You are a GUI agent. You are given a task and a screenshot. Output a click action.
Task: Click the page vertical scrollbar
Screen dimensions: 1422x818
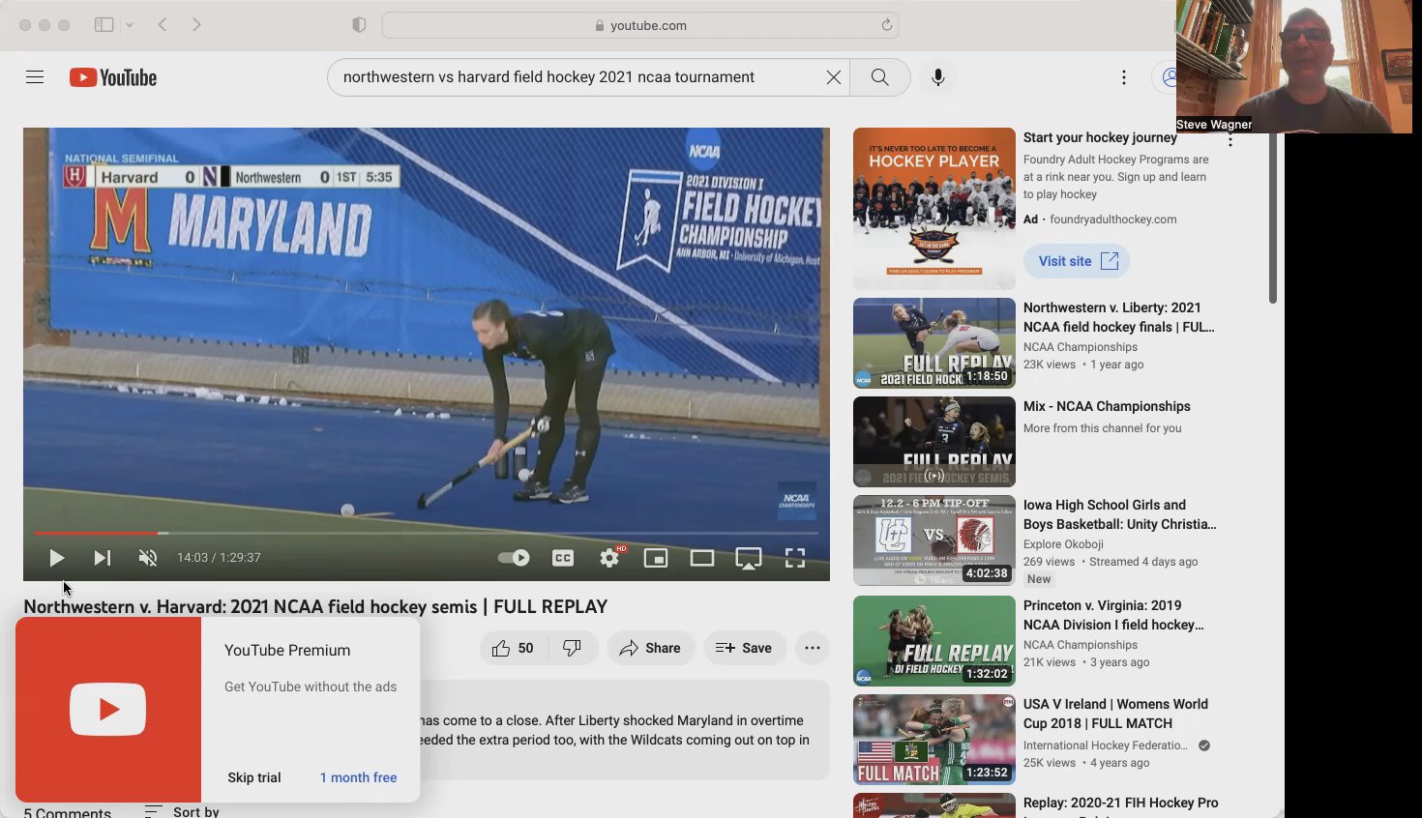(1272, 218)
